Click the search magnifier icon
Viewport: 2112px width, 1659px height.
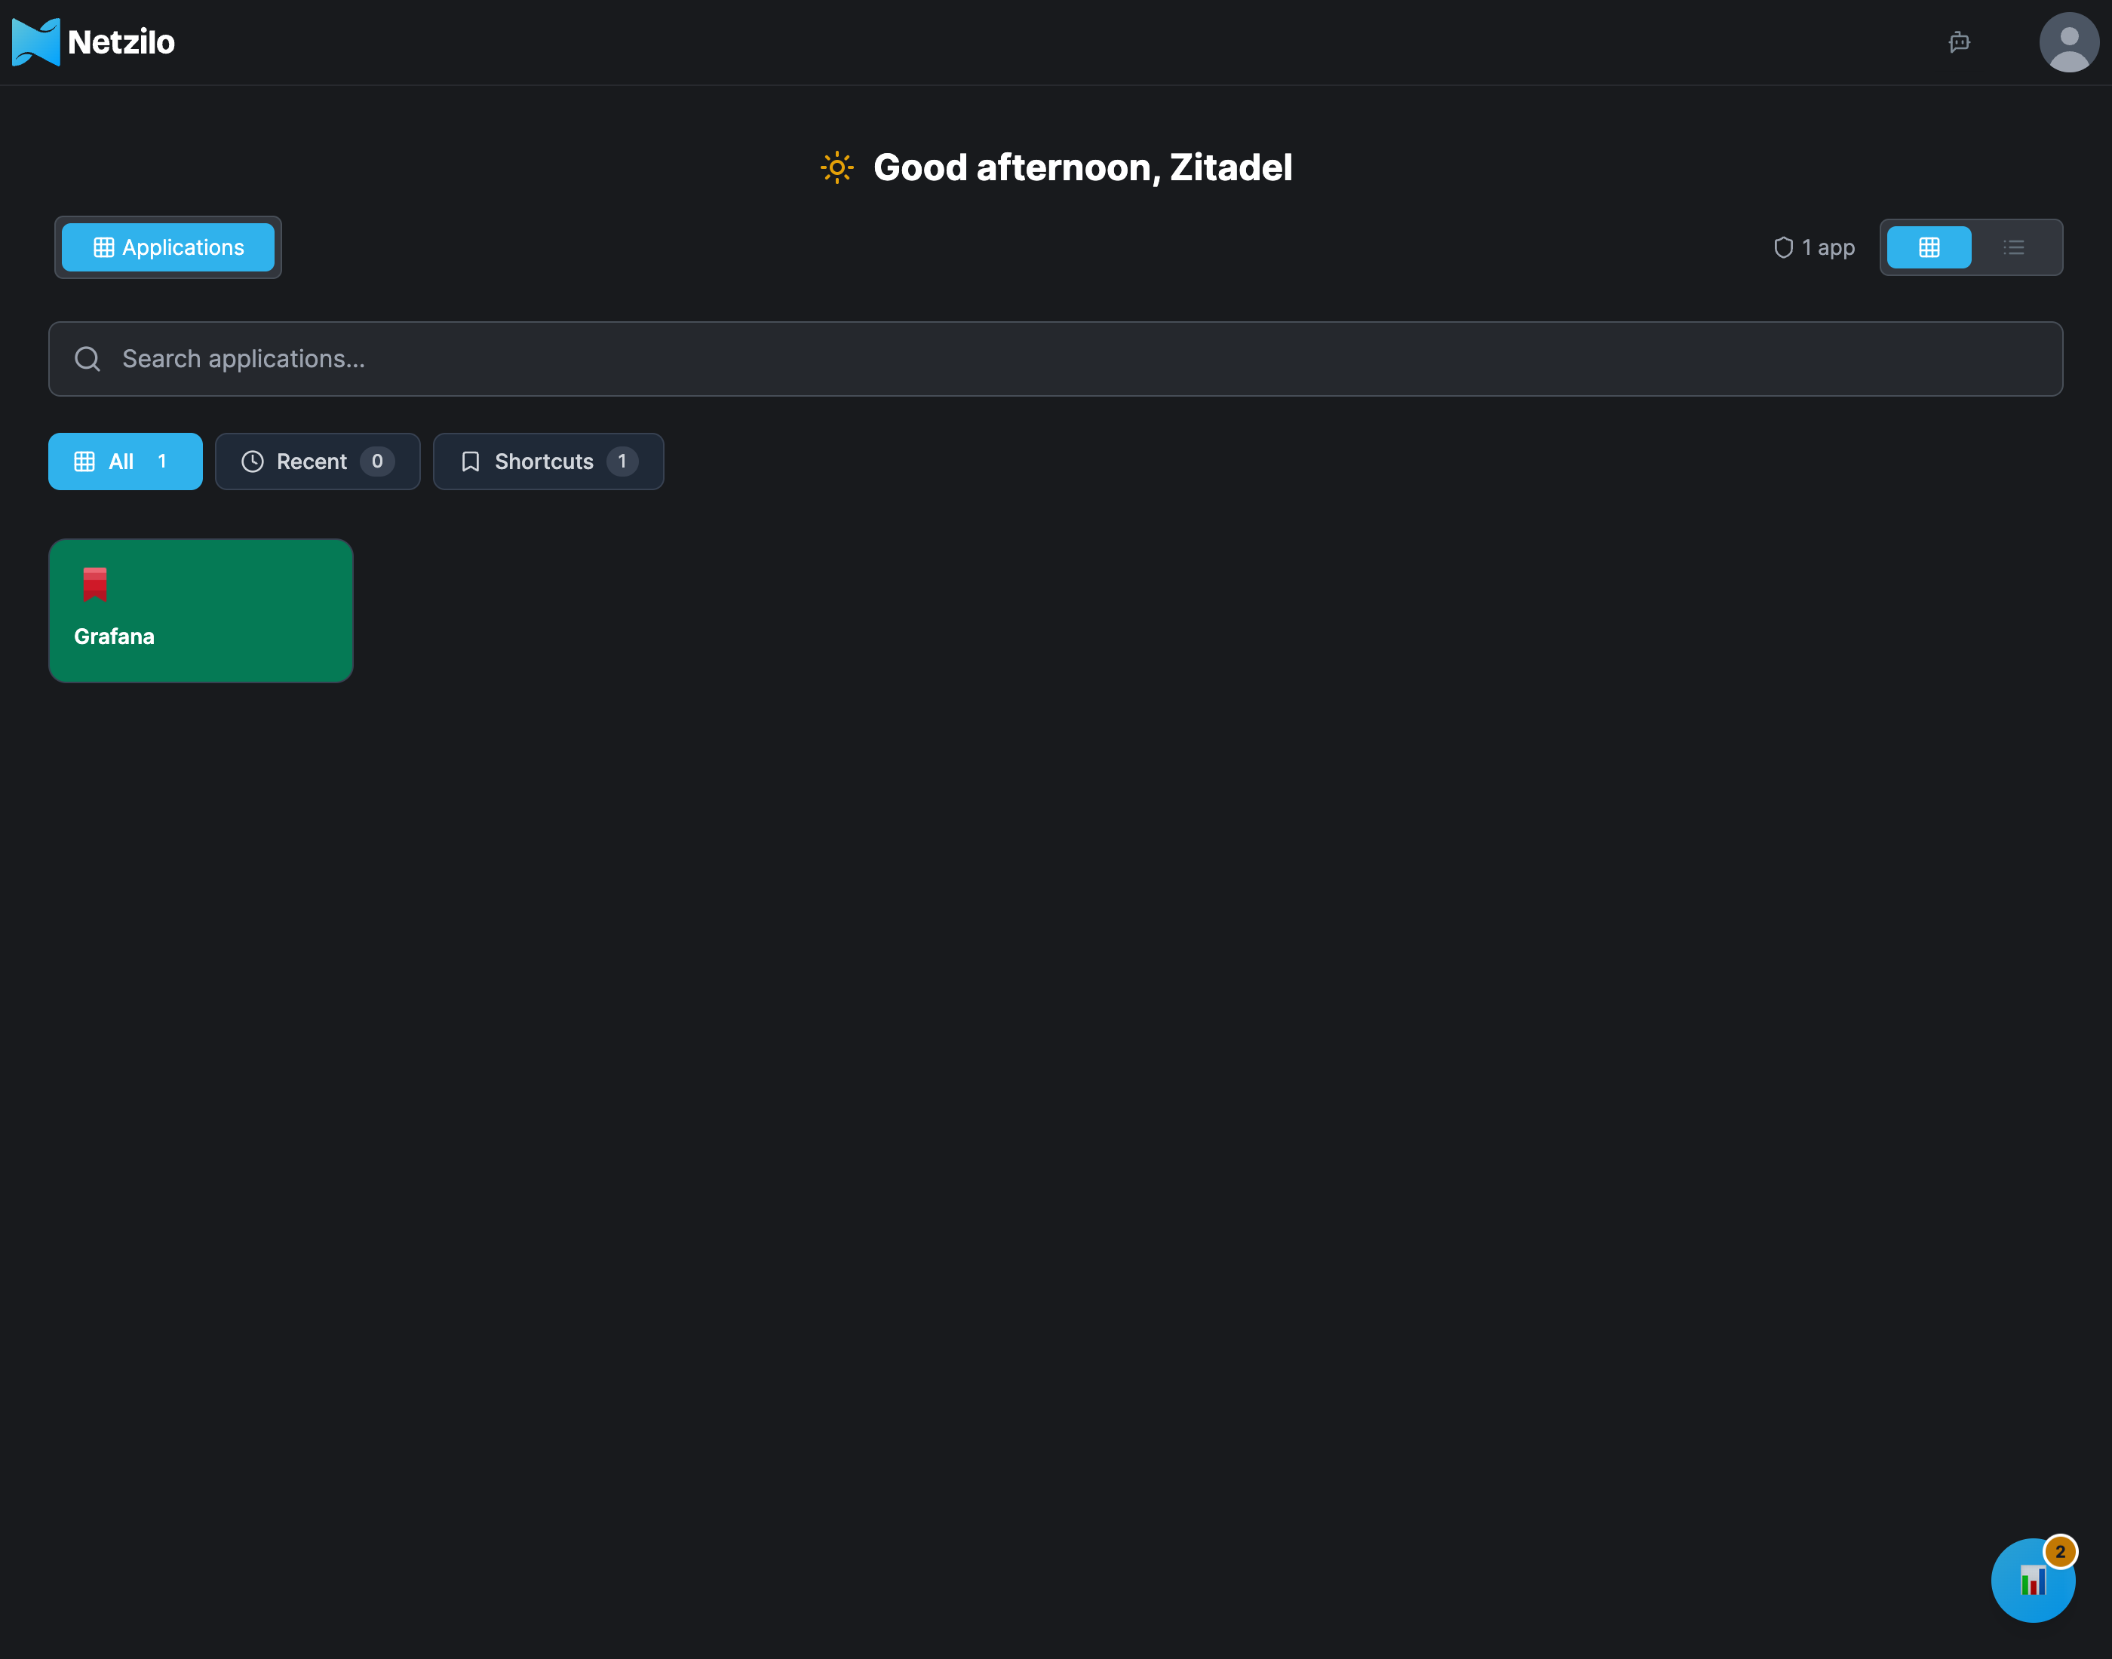click(x=87, y=360)
